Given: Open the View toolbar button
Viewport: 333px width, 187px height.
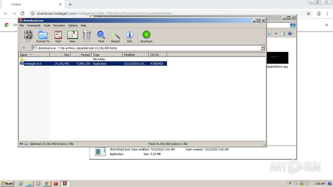Looking at the screenshot, I should click(x=72, y=36).
